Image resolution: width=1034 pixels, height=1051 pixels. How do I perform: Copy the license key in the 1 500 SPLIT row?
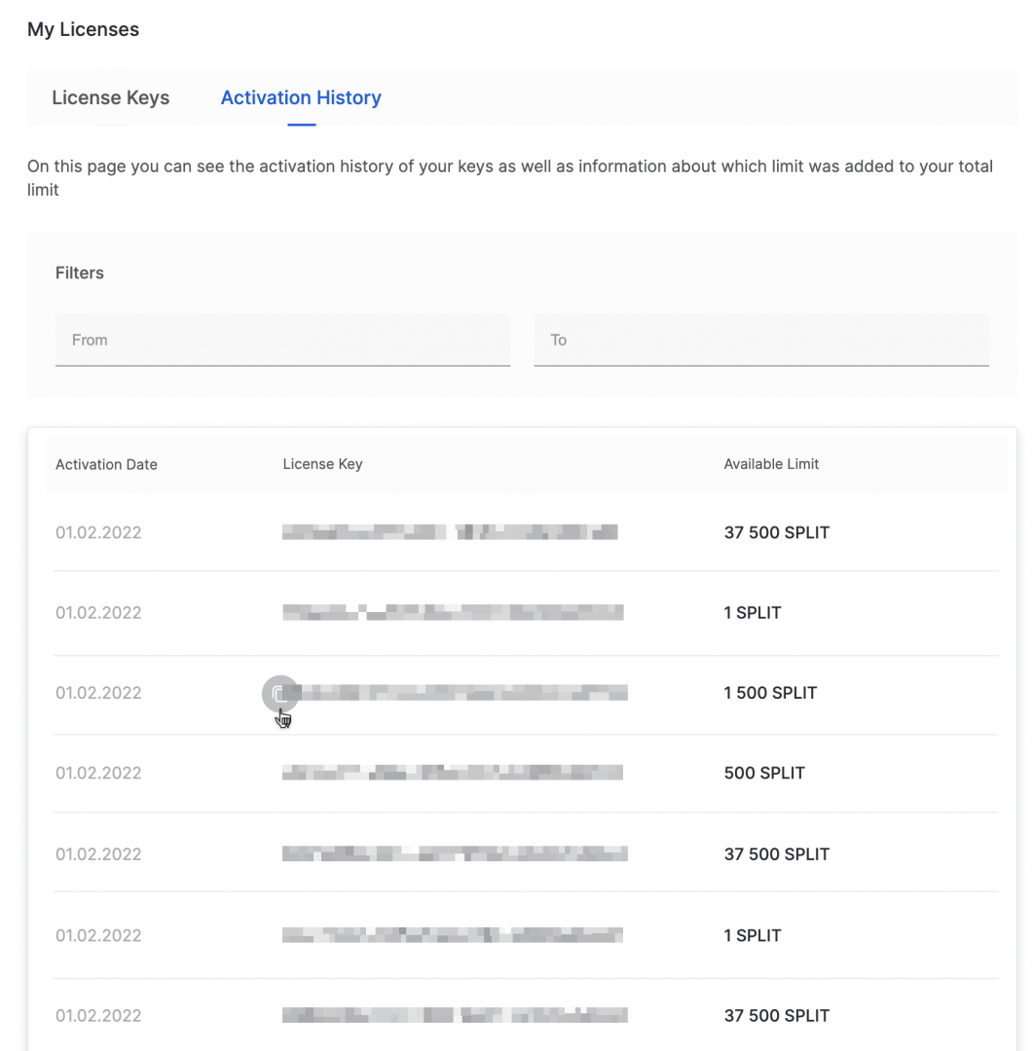[x=279, y=693]
